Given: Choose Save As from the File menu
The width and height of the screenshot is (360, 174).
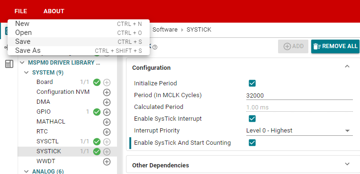Looking at the screenshot, I should [x=79, y=50].
